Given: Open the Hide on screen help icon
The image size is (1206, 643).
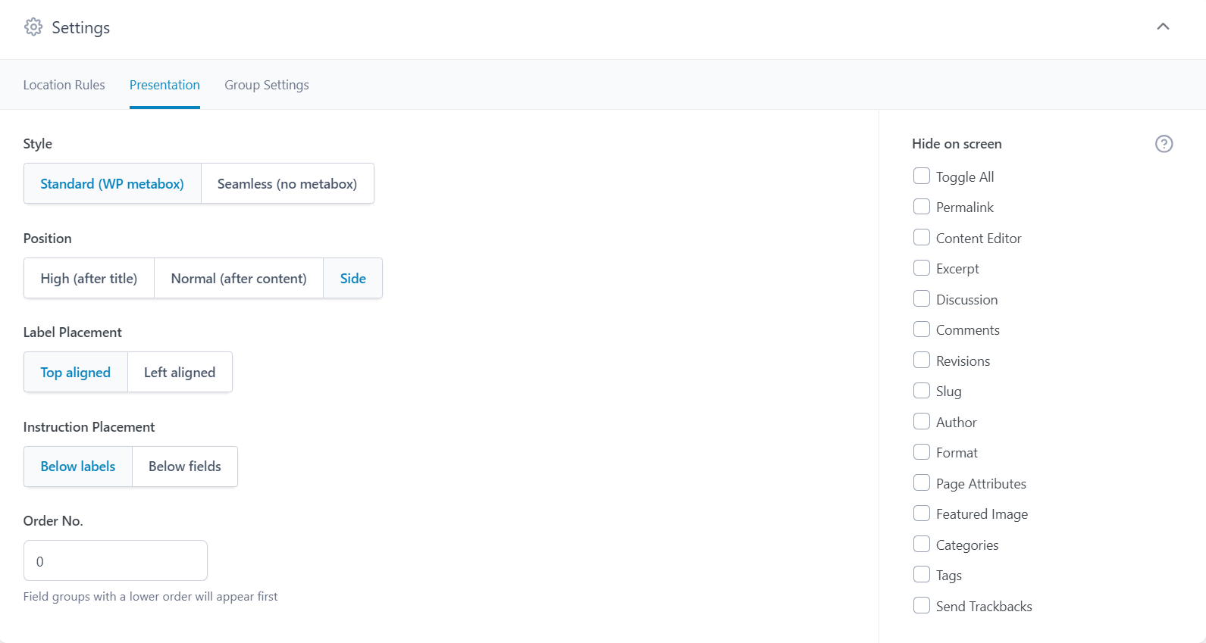Looking at the screenshot, I should point(1164,144).
